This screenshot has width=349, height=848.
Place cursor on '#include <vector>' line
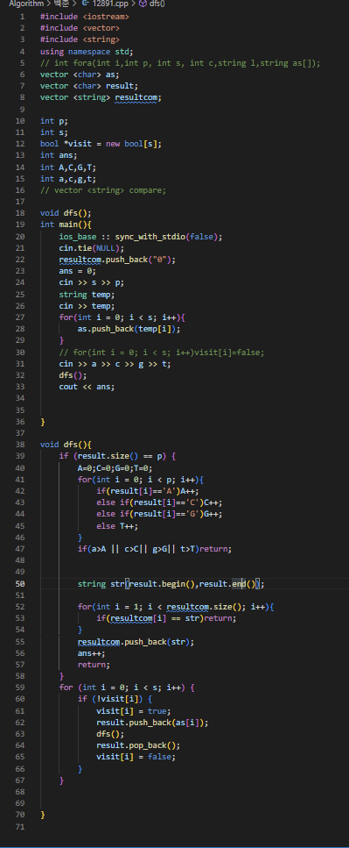tap(80, 27)
